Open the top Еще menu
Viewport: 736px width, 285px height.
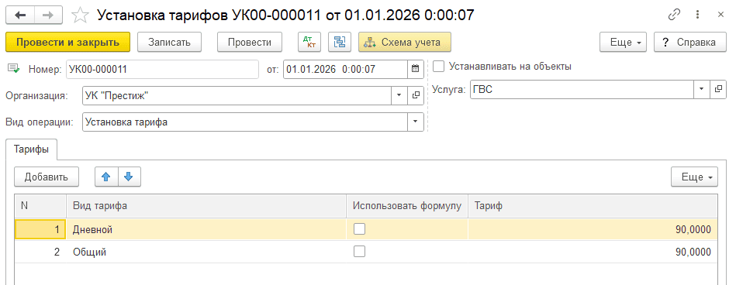coord(624,42)
